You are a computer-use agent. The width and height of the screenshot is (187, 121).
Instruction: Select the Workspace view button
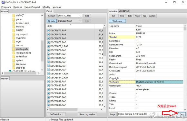coord(117,21)
